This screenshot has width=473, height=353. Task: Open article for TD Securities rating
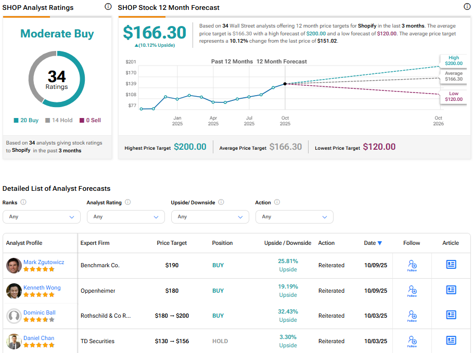(451, 341)
